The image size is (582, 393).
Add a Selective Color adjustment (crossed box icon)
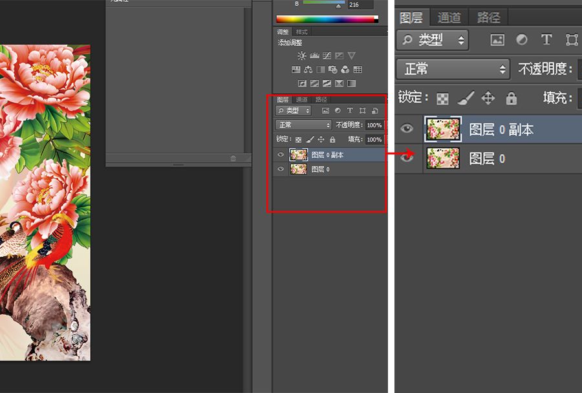(339, 83)
